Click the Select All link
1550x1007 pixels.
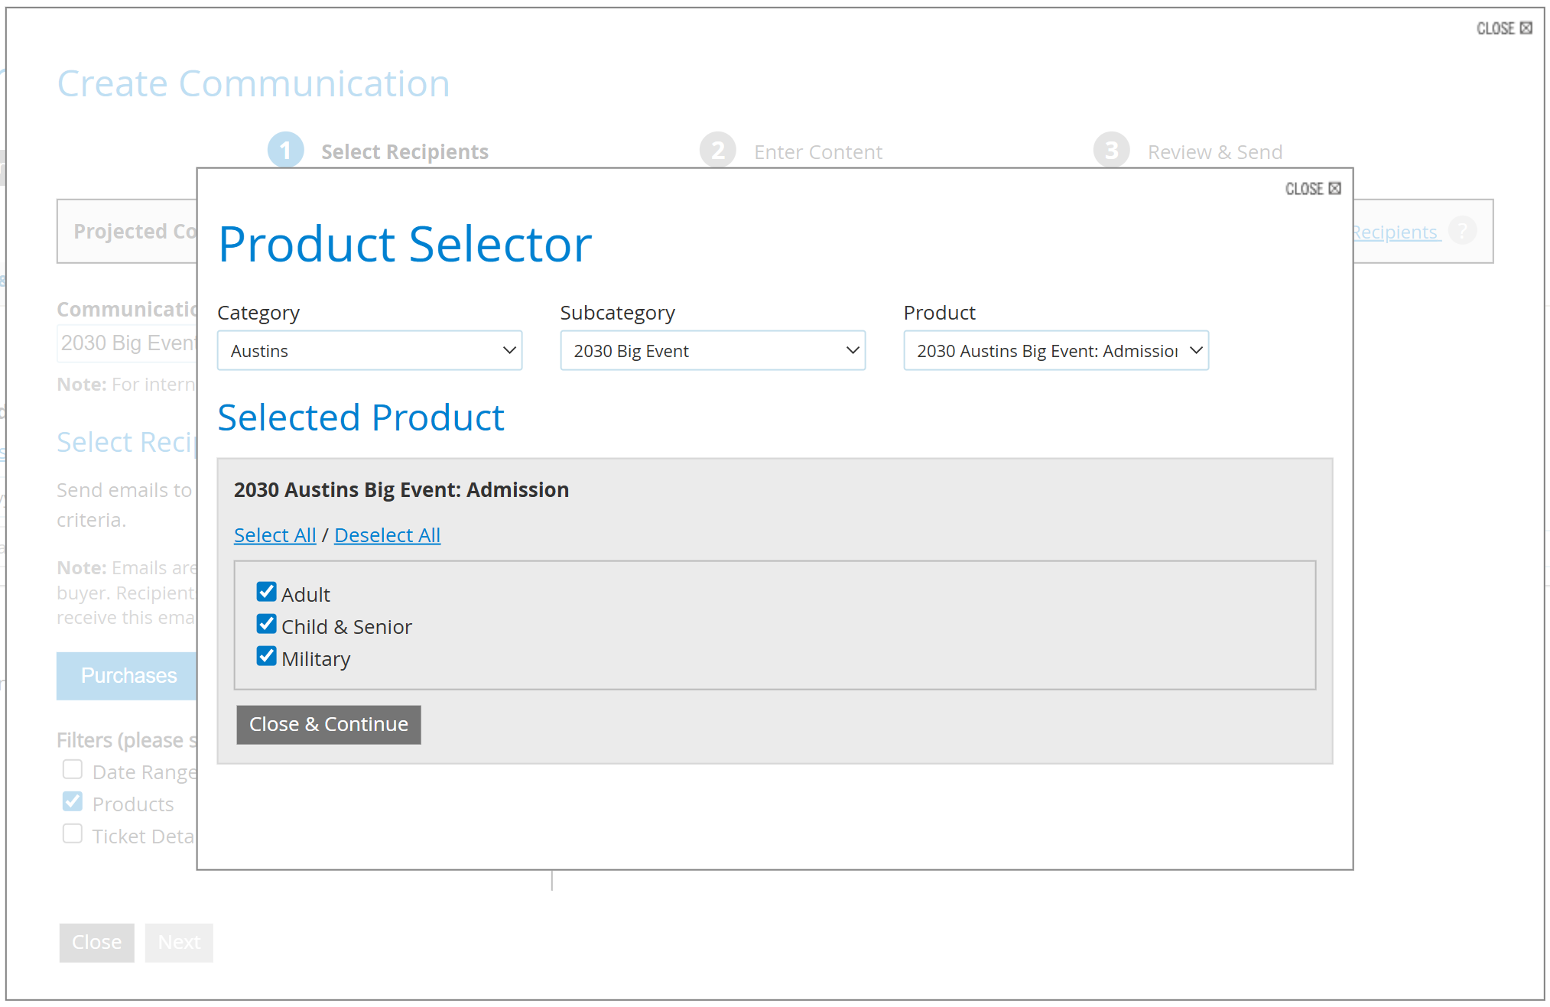pos(275,535)
